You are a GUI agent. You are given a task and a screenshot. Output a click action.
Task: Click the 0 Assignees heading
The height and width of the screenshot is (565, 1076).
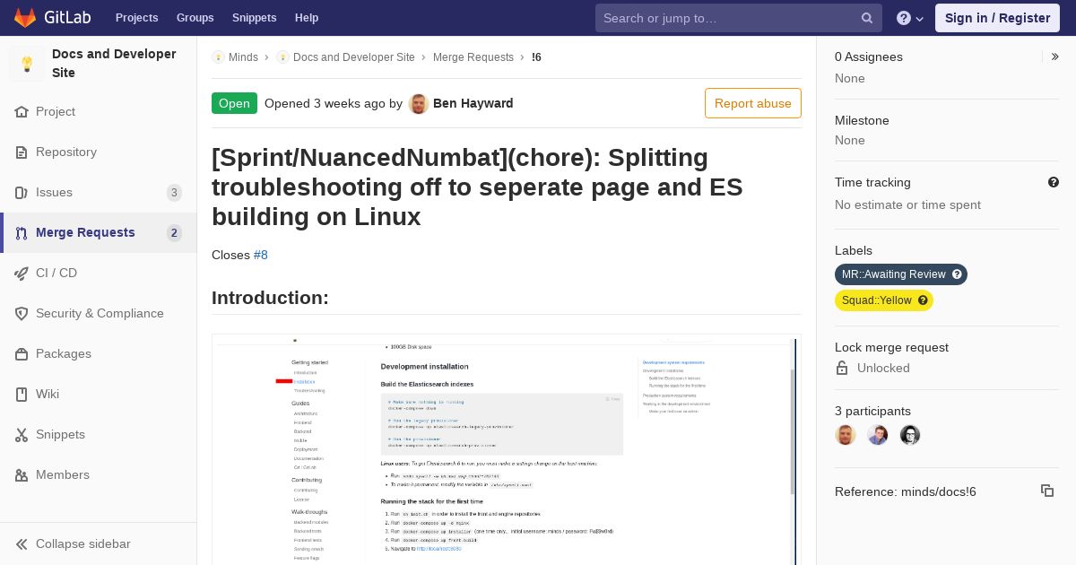869,56
